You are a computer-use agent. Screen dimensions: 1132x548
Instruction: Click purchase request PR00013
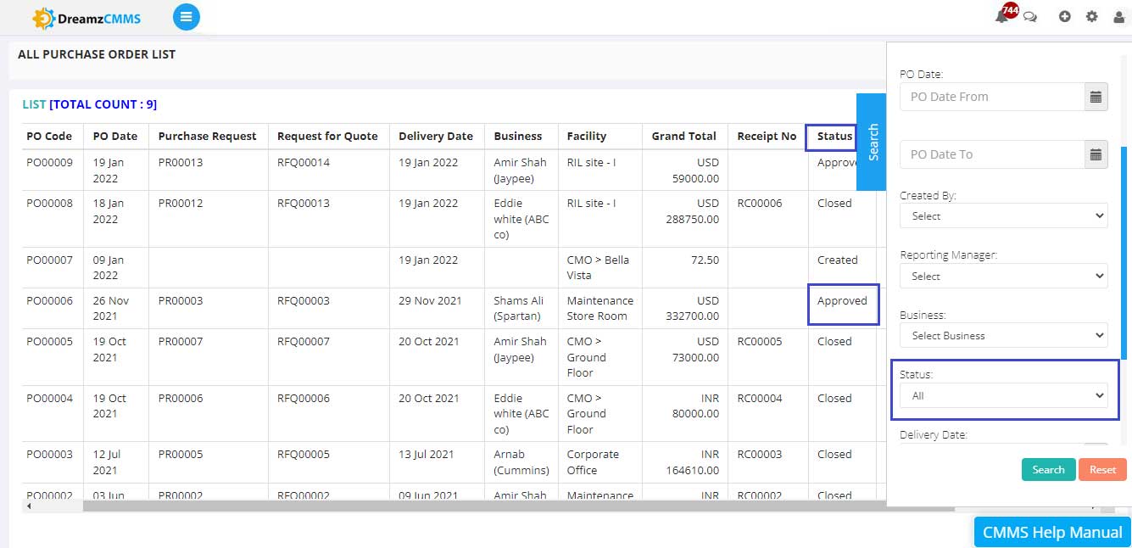coord(181,162)
